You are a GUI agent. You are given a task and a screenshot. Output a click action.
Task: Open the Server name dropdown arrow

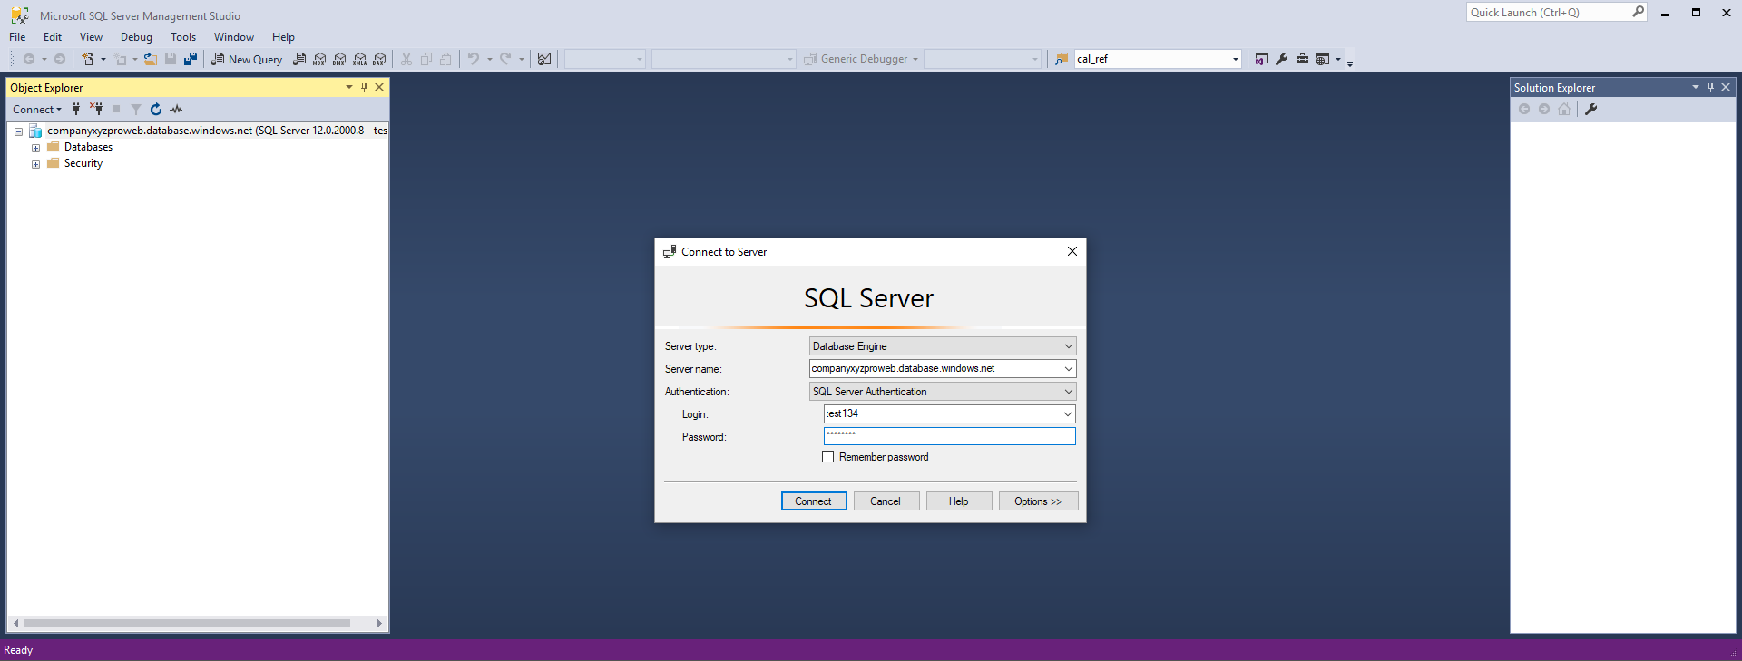point(1068,368)
